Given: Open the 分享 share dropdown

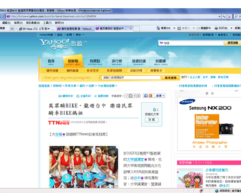Looking at the screenshot, I should (161, 96).
